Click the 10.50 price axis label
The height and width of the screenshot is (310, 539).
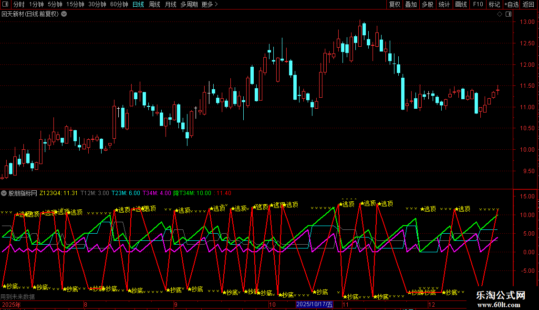coord(527,128)
